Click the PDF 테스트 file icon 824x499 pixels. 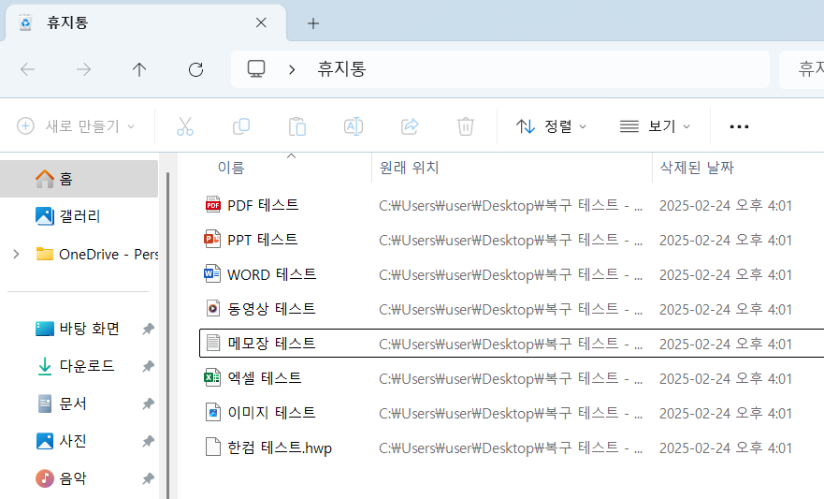point(213,204)
